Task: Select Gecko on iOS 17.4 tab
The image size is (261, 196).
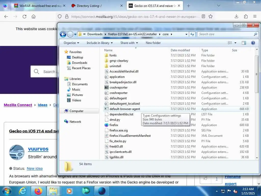Action: click(x=155, y=6)
